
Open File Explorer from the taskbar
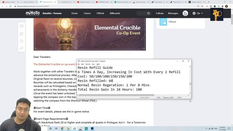68,128
